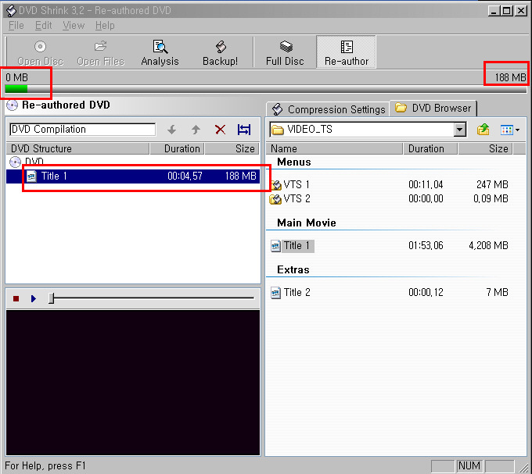Click the 188 MB total size label
Image resolution: width=532 pixels, height=474 pixels.
pos(510,77)
